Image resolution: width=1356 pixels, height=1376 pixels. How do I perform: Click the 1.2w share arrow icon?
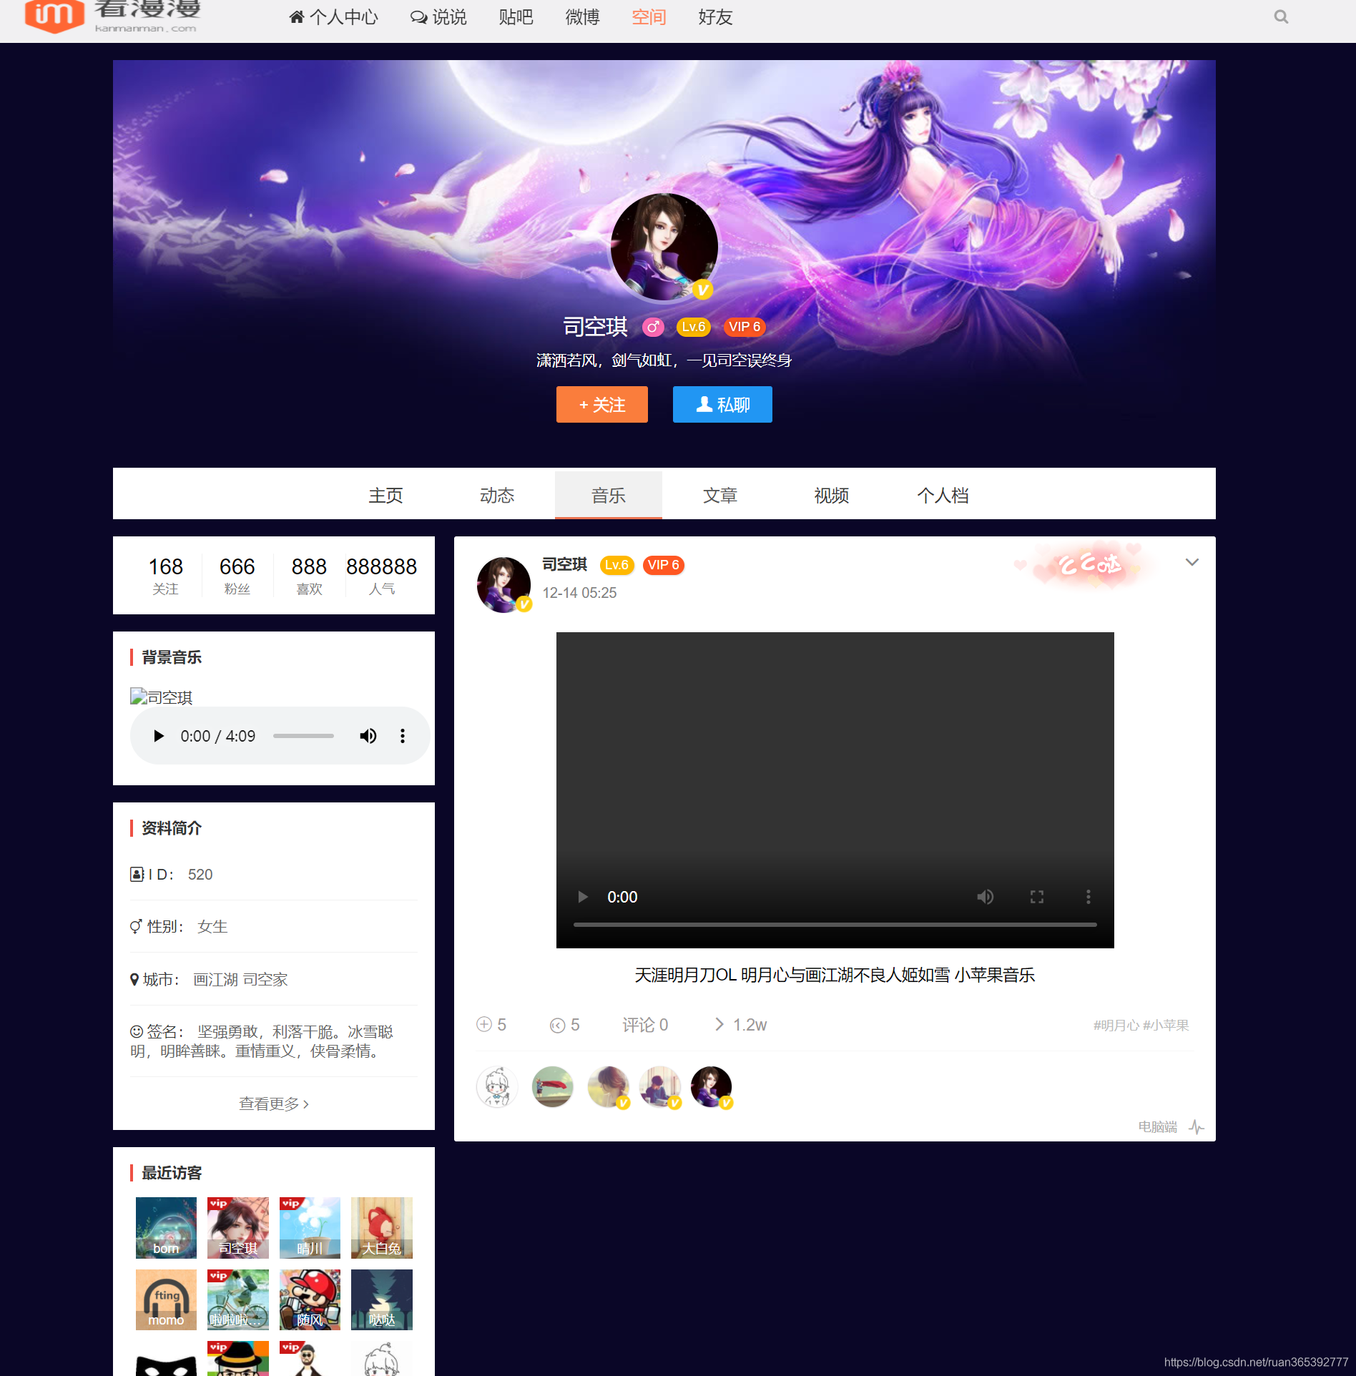(719, 1024)
